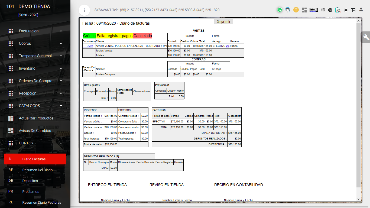Expand the Traspasos Sucursal dropdown arrow

pos(61,56)
